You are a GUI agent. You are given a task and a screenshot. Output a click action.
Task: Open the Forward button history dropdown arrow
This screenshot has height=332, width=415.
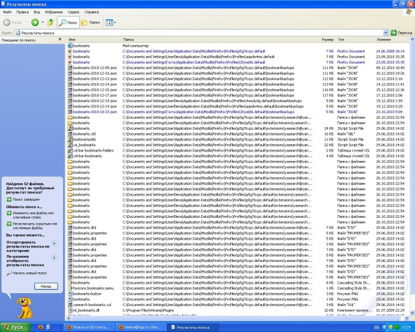click(x=43, y=22)
